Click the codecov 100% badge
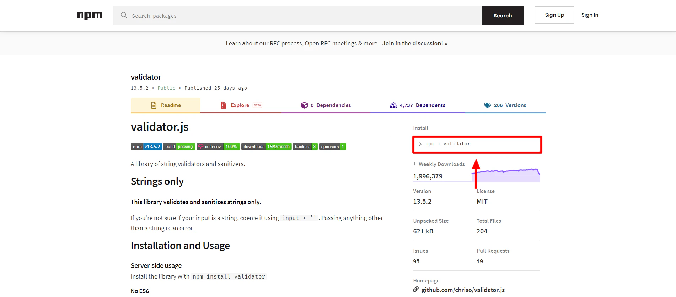Image resolution: width=676 pixels, height=297 pixels. coord(218,147)
